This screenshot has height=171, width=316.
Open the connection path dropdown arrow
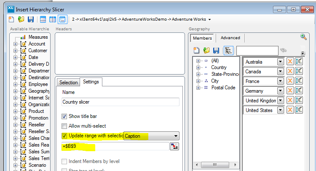(210, 19)
